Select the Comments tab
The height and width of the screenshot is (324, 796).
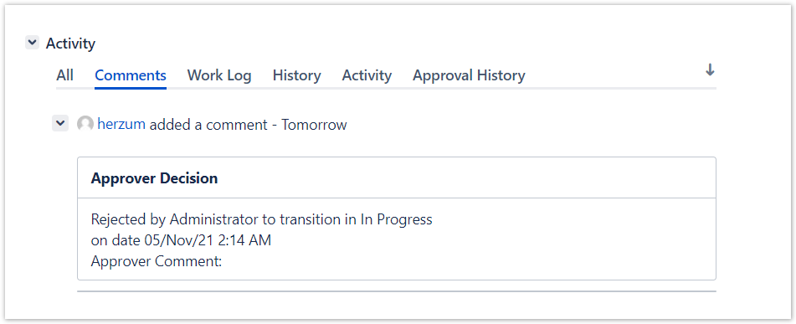[x=131, y=75]
